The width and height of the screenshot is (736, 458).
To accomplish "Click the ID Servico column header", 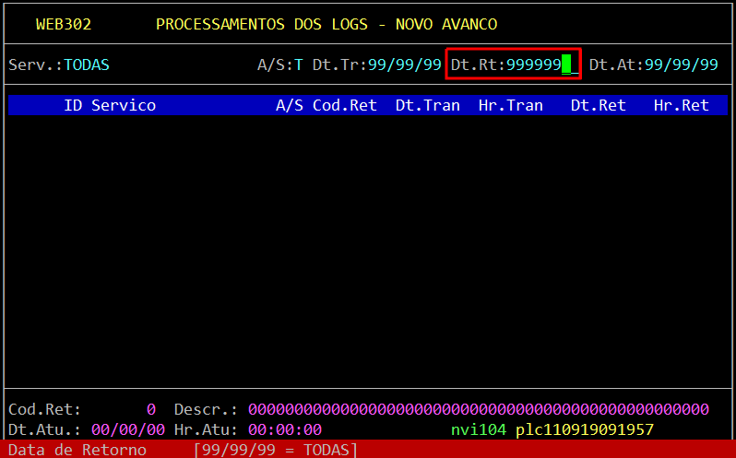I will point(110,105).
